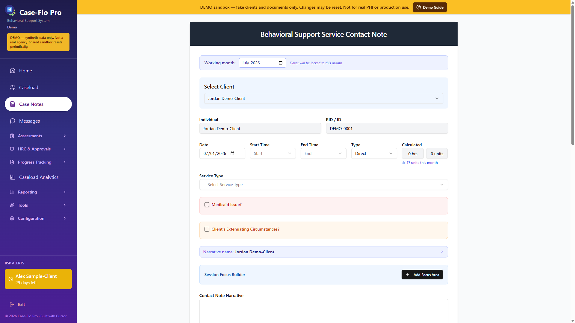Choose a Start Time from dropdown
Screen dimensions: 575x323
pyautogui.click(x=273, y=153)
